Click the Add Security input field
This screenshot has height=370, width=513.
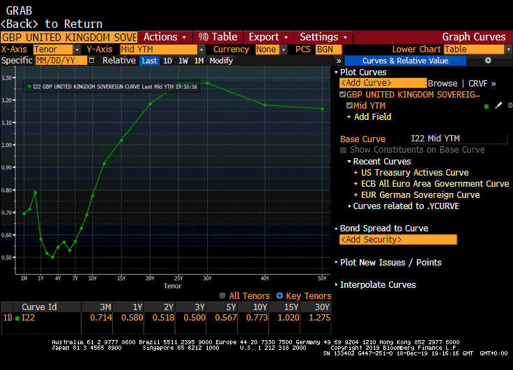point(398,240)
